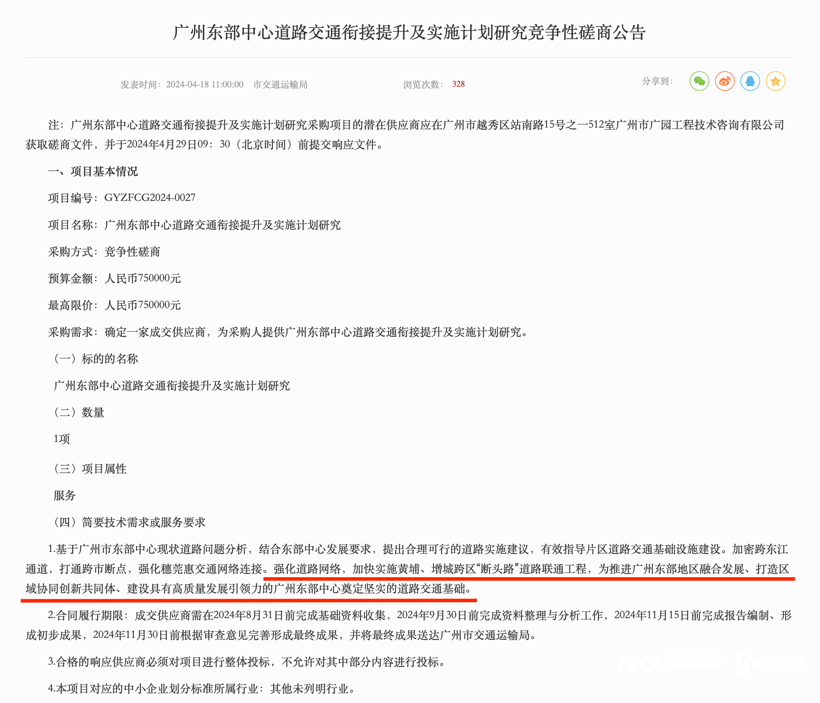Viewport: 820px width, 703px height.
Task: Click the 市交通运输局 source text
Action: (280, 84)
